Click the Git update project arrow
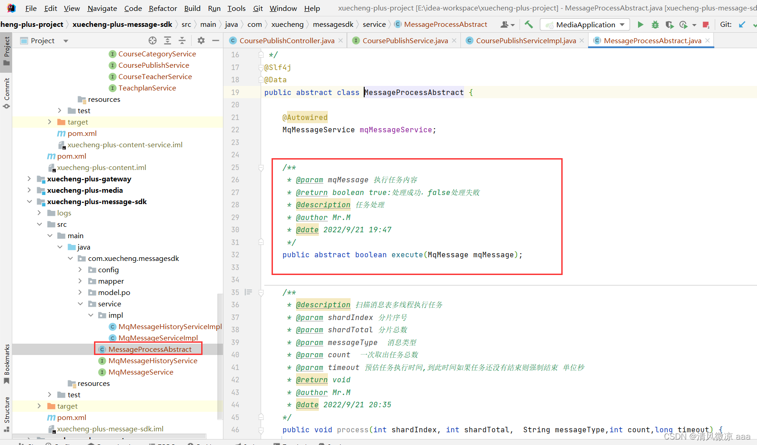The height and width of the screenshot is (445, 757). tap(742, 25)
